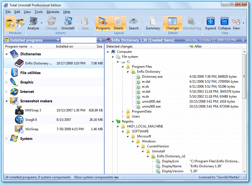The width and height of the screenshot is (252, 185).
Task: Sort by Size column header
Action: pyautogui.click(x=95, y=46)
